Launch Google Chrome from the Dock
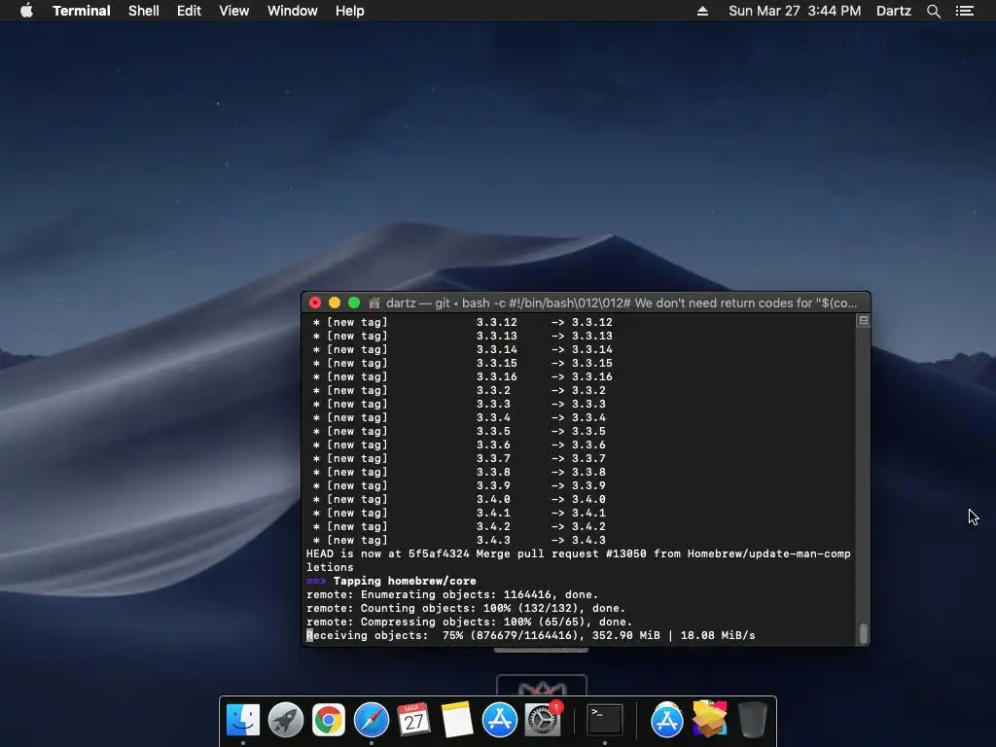The height and width of the screenshot is (747, 996). (x=329, y=721)
